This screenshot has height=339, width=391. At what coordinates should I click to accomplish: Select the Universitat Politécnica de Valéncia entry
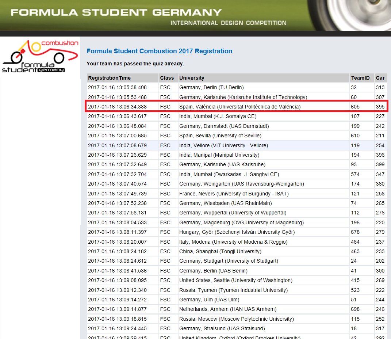click(x=240, y=107)
